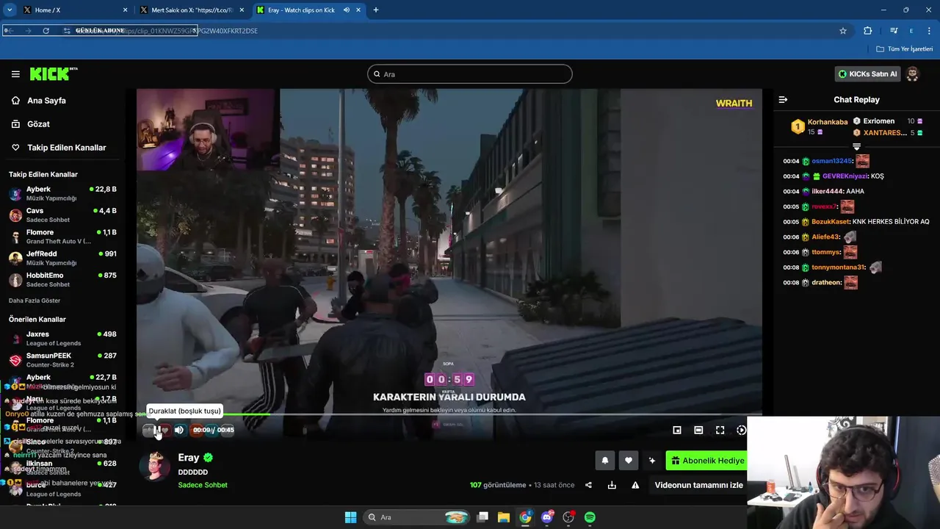
Task: Open the 'Tüm Yer İşaretleri' bookmarks folder
Action: tap(905, 49)
